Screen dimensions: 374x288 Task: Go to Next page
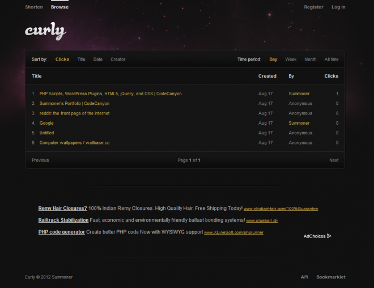pyautogui.click(x=334, y=160)
